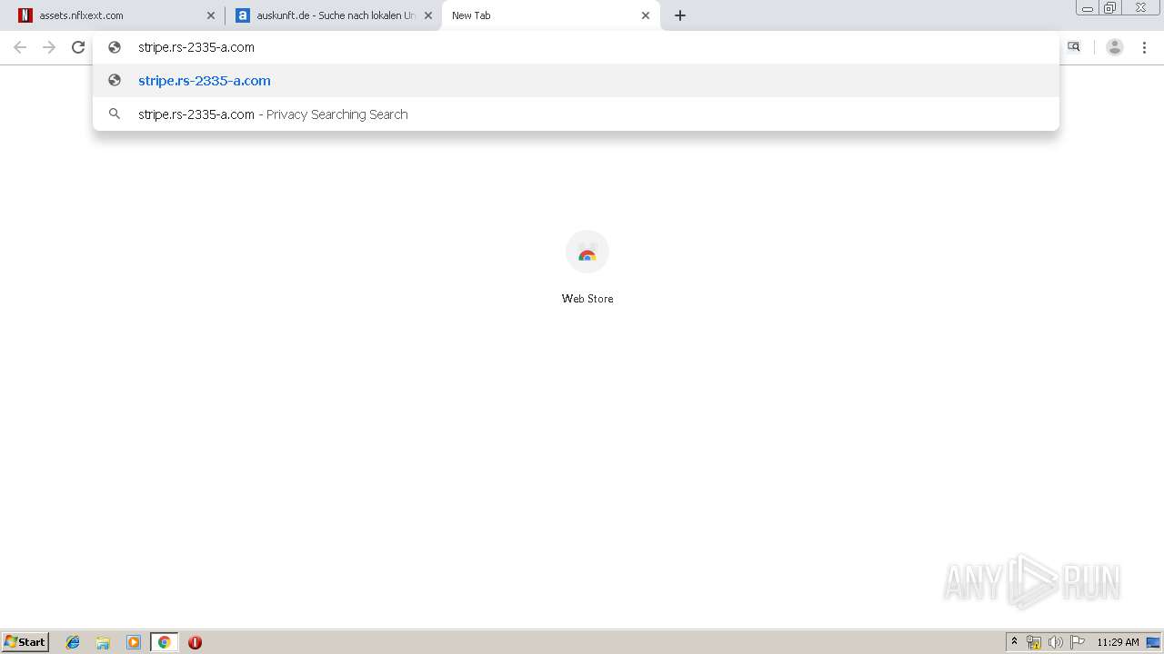Click the address bar with stripe.rs-2335-a.com
The height and width of the screenshot is (654, 1164).
pos(576,47)
